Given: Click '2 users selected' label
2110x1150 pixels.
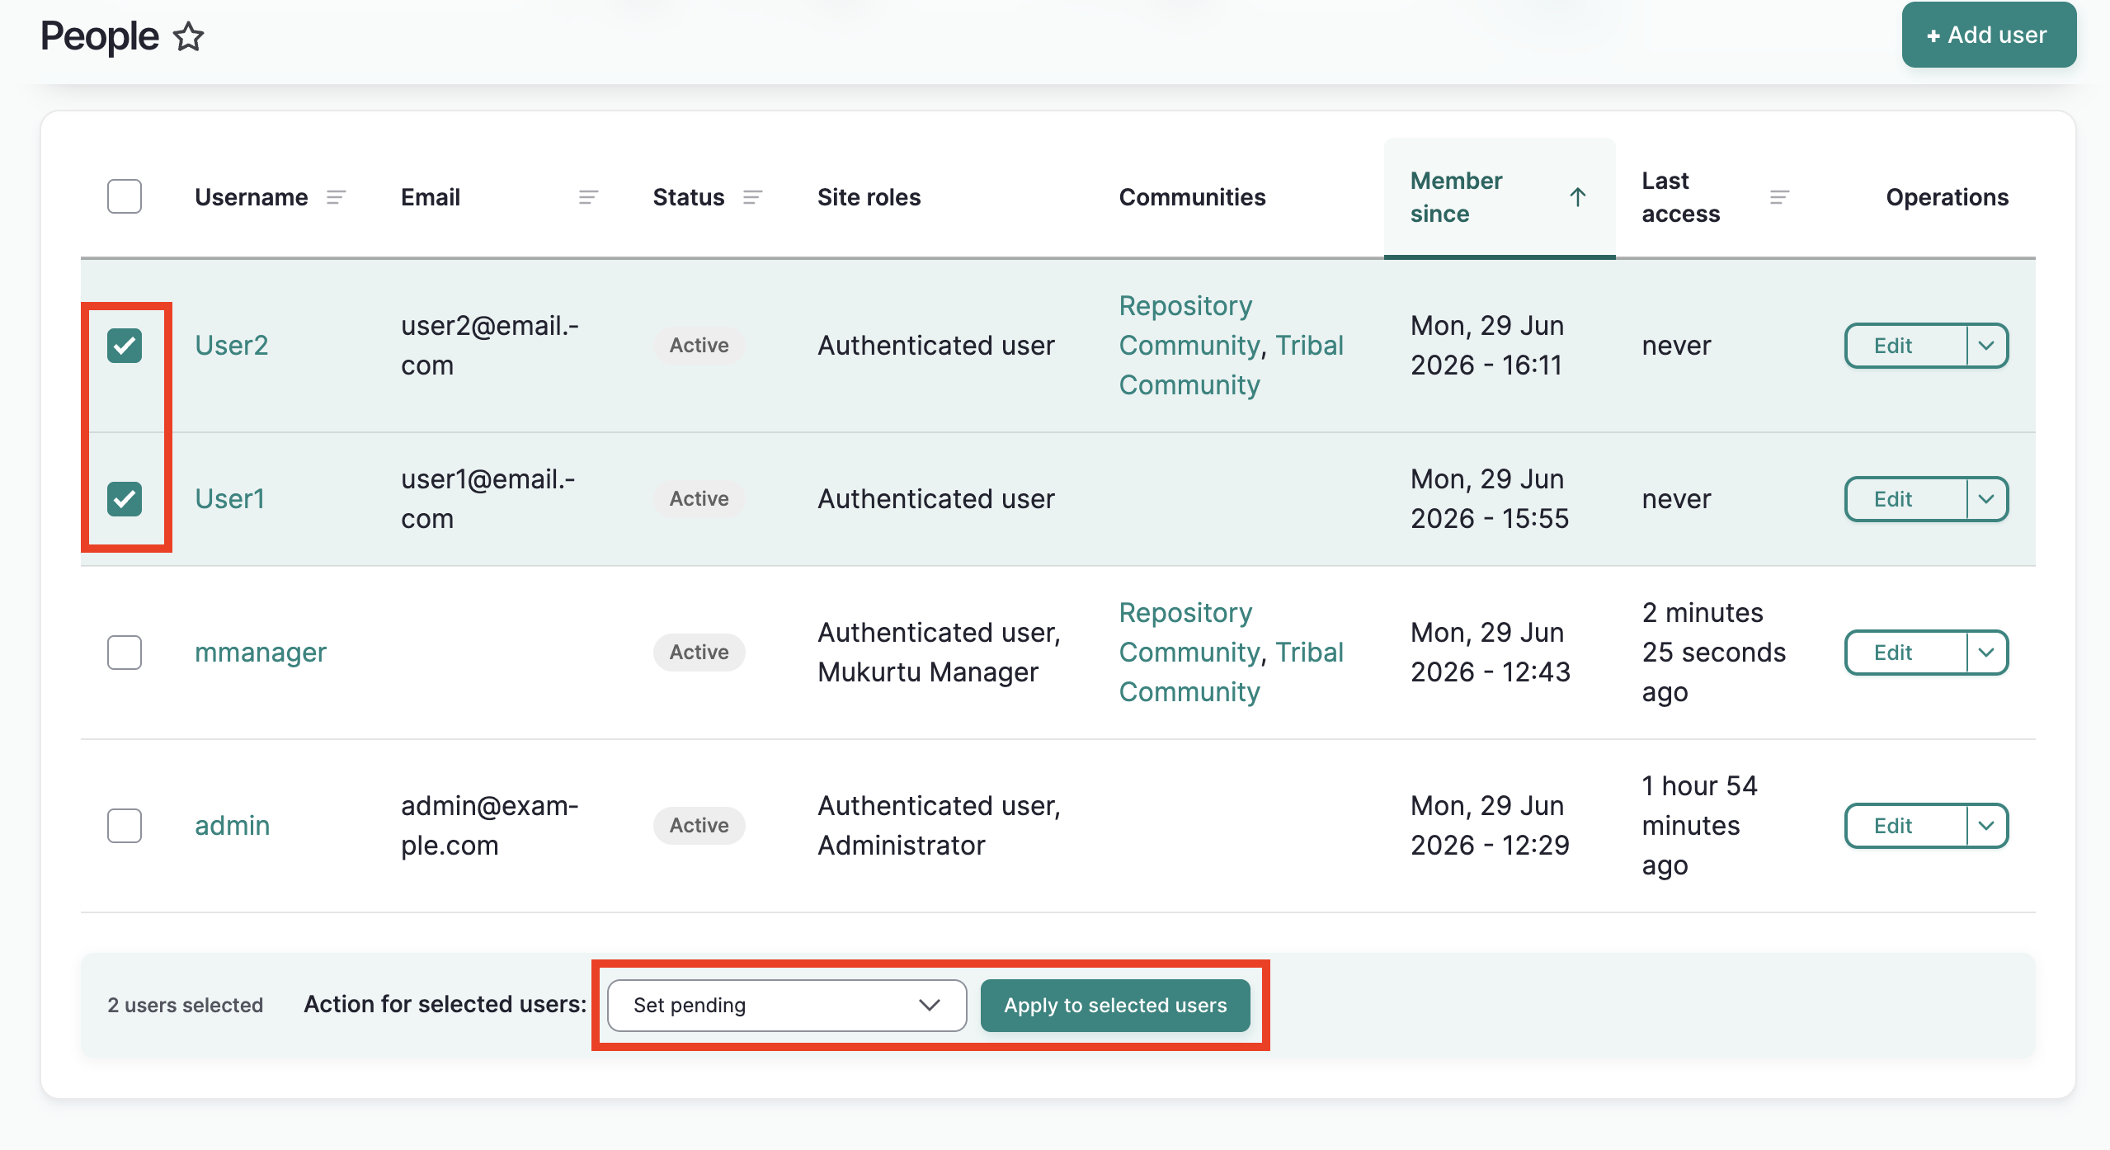Looking at the screenshot, I should coord(186,1005).
